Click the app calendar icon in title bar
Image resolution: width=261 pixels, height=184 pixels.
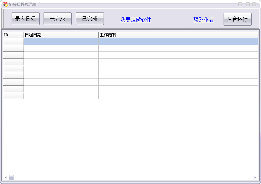5,4
